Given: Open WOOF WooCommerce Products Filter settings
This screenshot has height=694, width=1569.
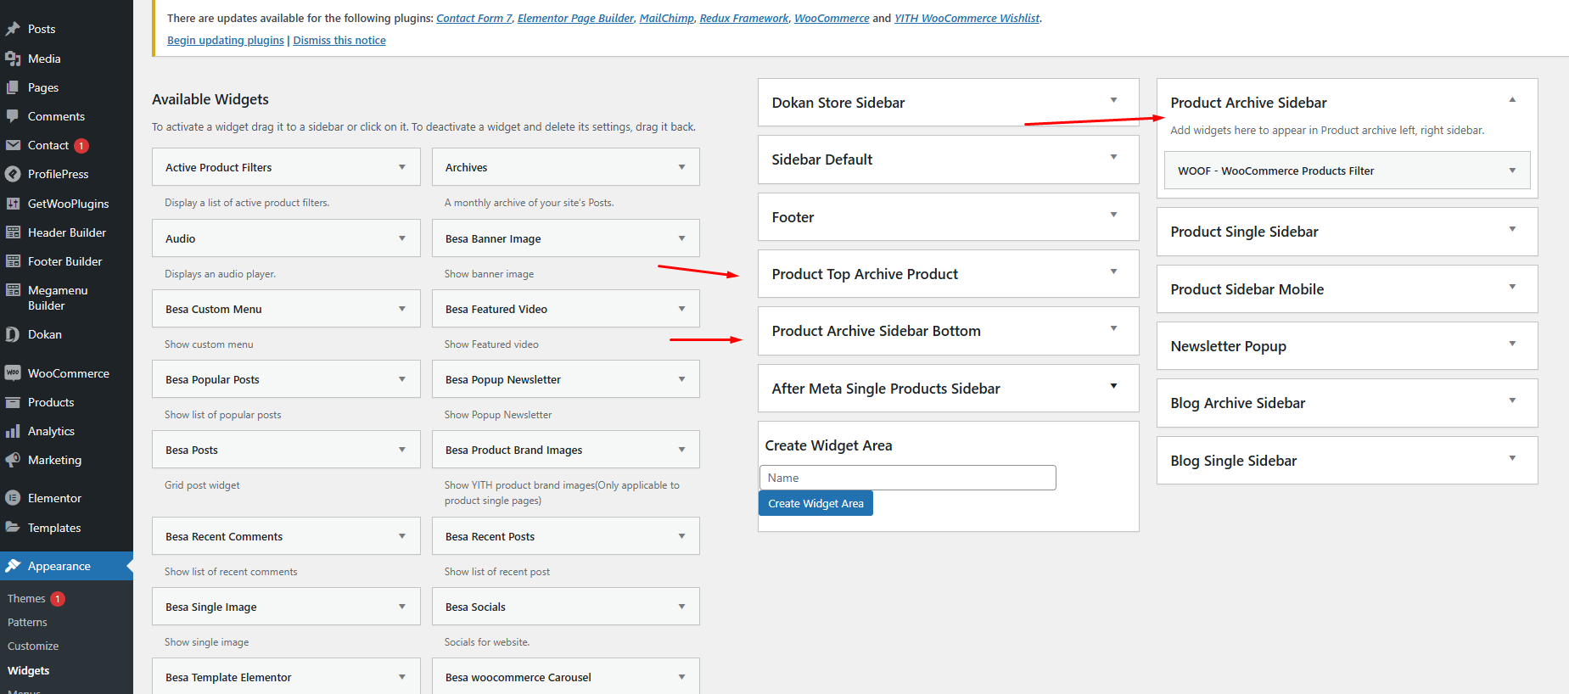Looking at the screenshot, I should [x=1512, y=171].
